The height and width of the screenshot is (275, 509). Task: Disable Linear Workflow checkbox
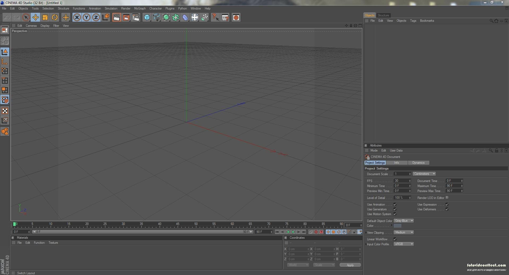coord(395,239)
